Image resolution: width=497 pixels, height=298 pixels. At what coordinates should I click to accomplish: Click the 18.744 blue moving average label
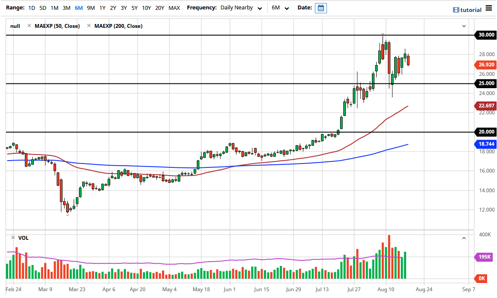click(485, 144)
